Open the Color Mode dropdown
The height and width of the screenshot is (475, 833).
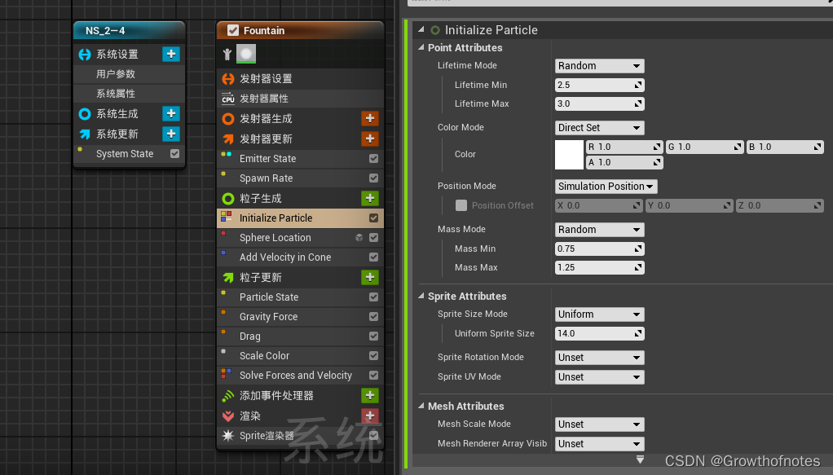(x=599, y=128)
